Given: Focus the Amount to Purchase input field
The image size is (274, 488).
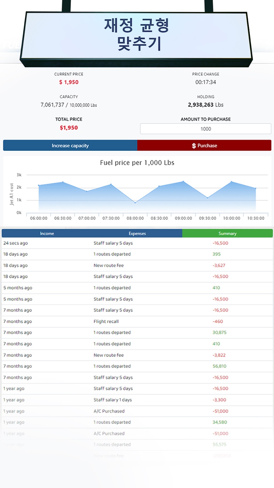Looking at the screenshot, I should click(205, 129).
